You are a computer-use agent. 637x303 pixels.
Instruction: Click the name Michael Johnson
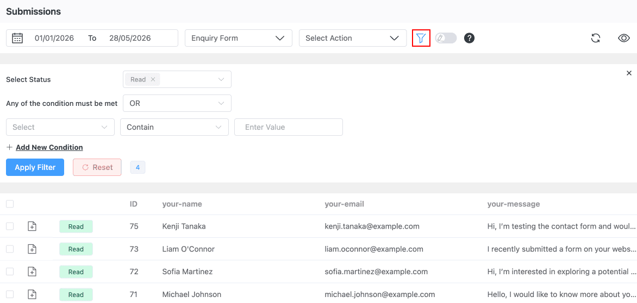click(x=192, y=294)
